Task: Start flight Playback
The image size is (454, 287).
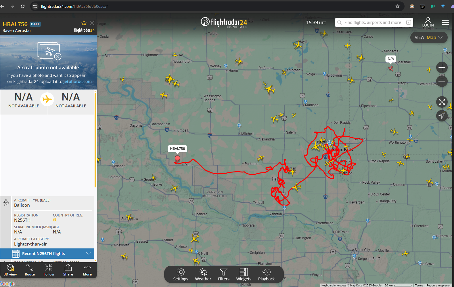Action: (266, 274)
